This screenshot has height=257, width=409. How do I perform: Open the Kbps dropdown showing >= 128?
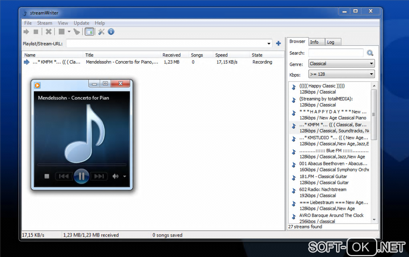[342, 74]
